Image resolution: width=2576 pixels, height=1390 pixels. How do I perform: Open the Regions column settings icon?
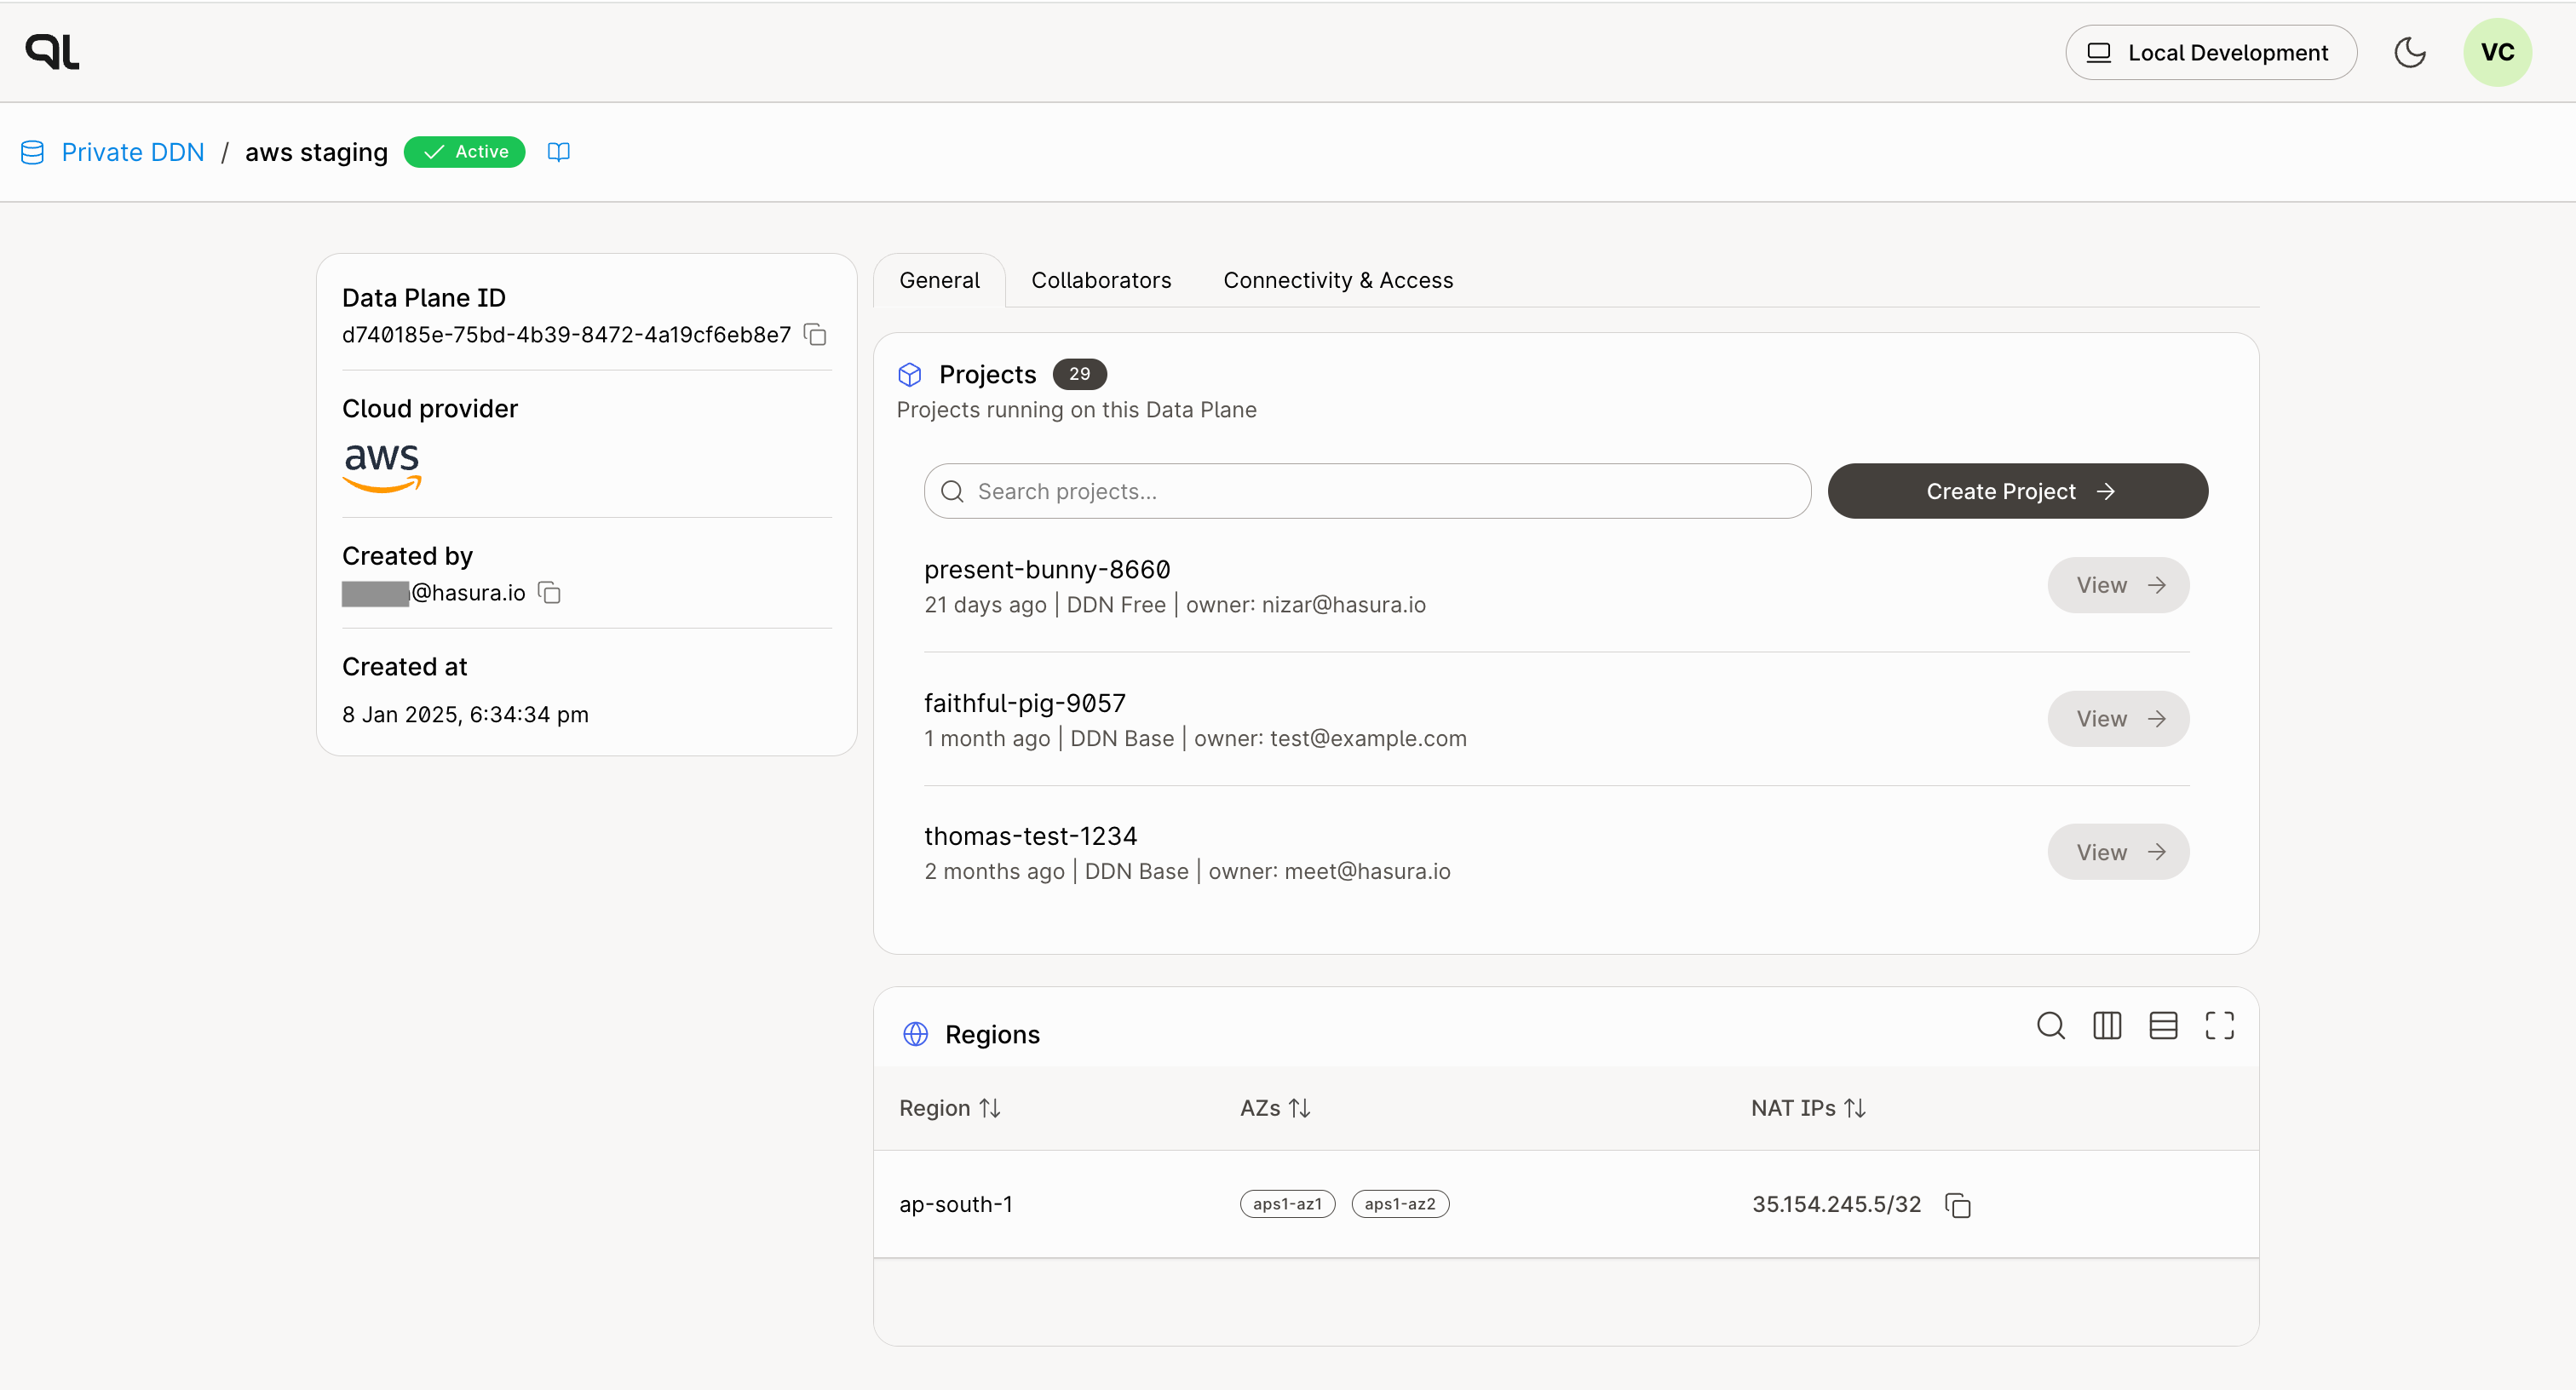[x=2107, y=1026]
